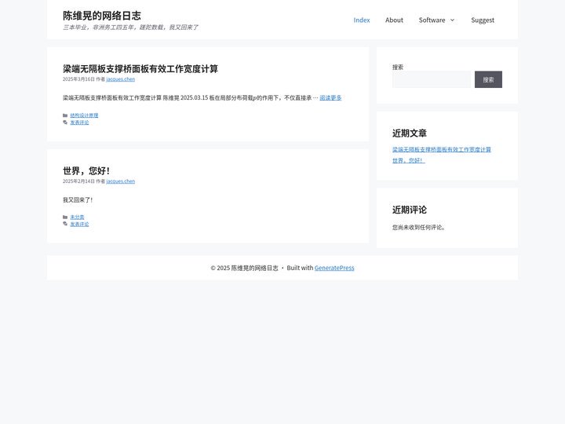Image resolution: width=565 pixels, height=424 pixels.
Task: Open author jacques.chen on the February 14 post
Action: pyautogui.click(x=120, y=181)
